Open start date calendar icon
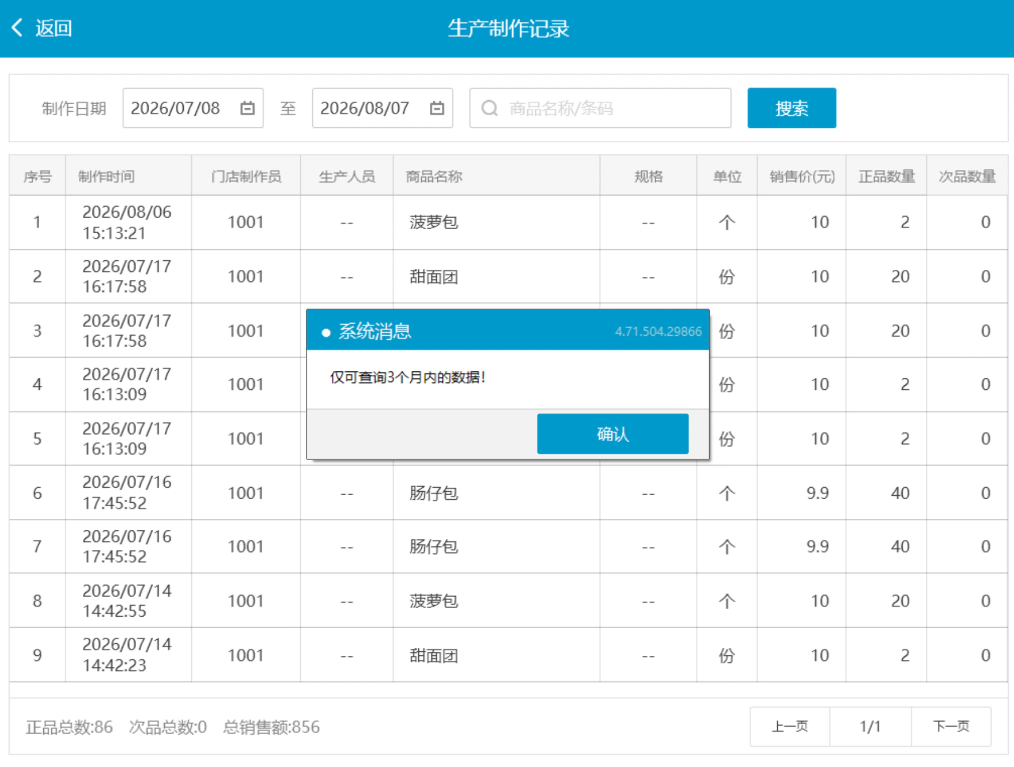The image size is (1014, 767). 247,108
